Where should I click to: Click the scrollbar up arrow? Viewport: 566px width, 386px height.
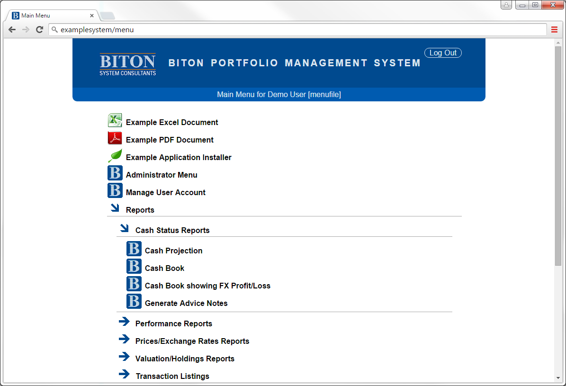tap(558, 43)
